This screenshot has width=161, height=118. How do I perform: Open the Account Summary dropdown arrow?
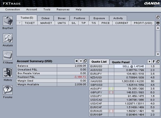81,61
